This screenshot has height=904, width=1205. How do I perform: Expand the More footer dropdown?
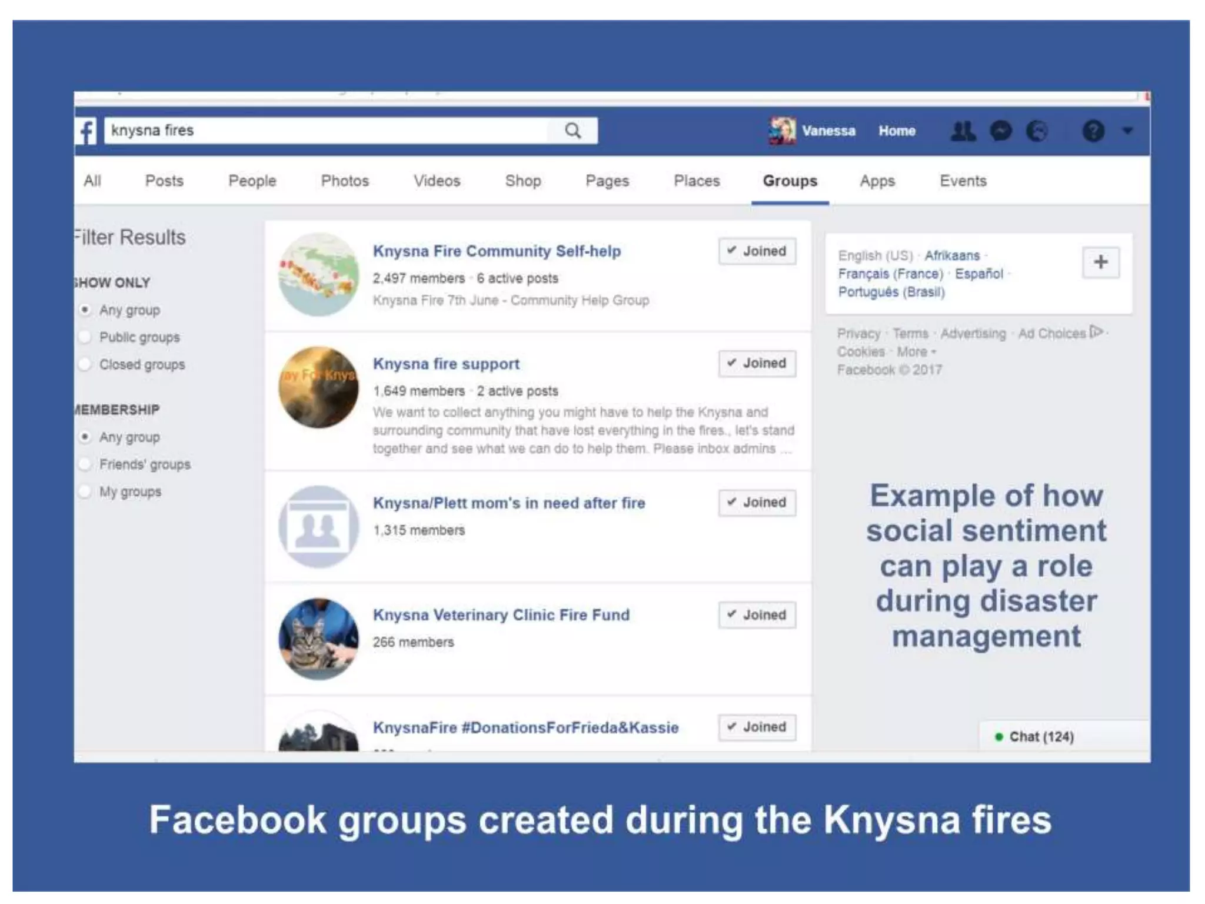[x=916, y=352]
